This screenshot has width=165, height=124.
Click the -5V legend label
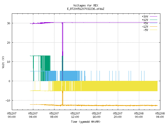click(x=146, y=30)
